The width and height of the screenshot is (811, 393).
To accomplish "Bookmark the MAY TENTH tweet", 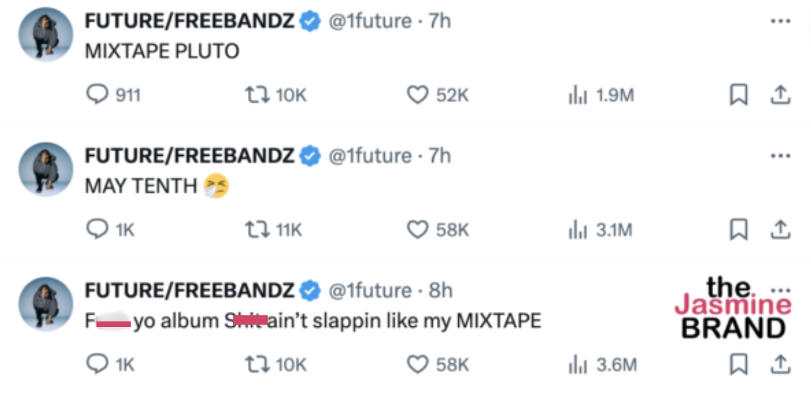I will tap(738, 229).
